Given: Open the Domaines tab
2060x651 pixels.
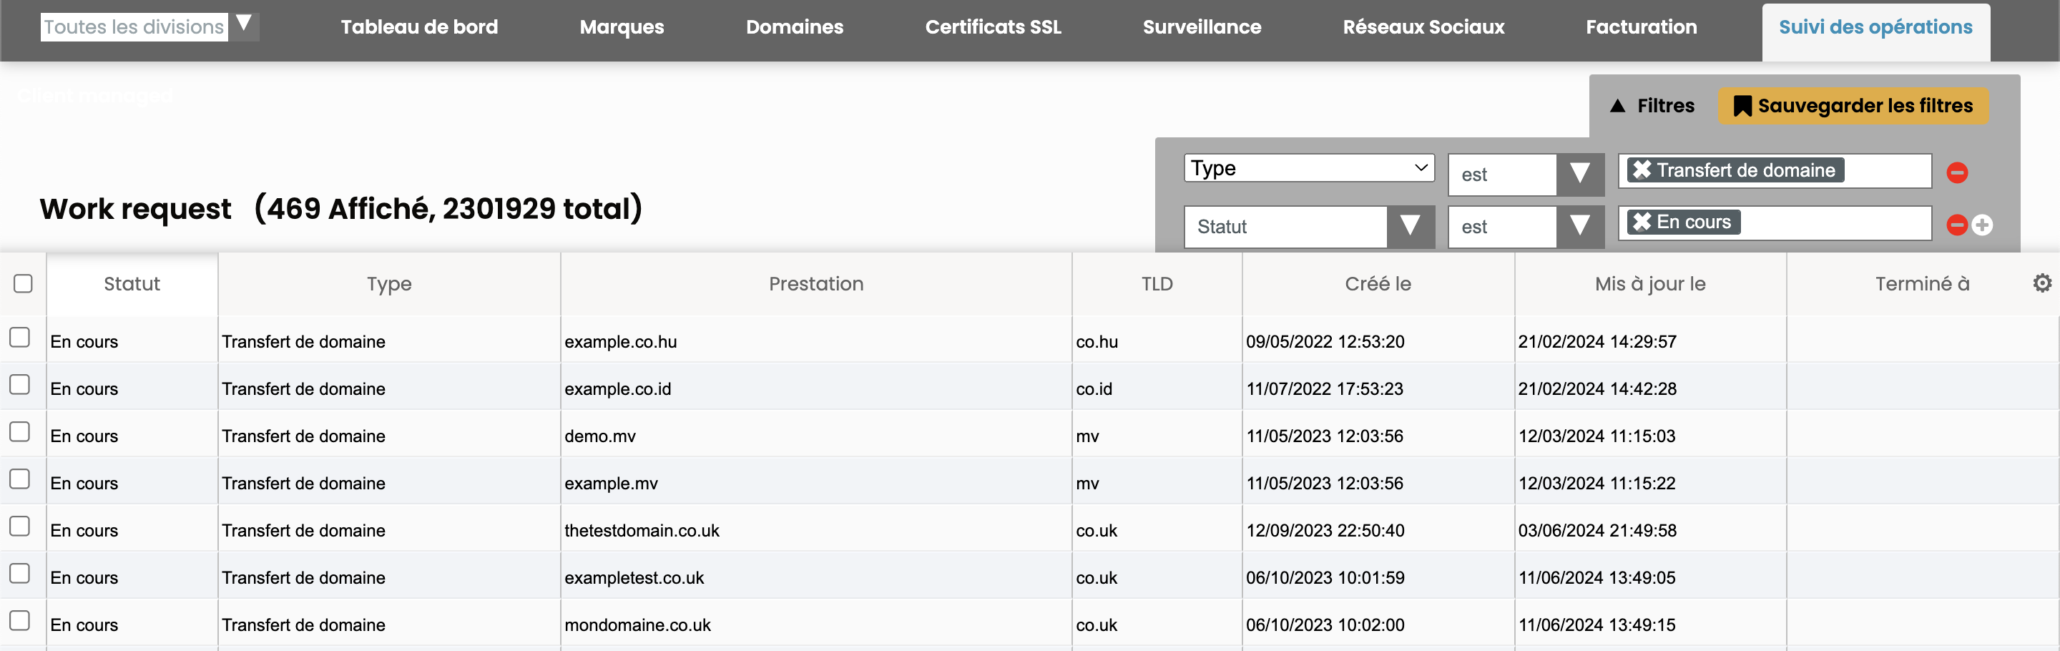Looking at the screenshot, I should [794, 27].
